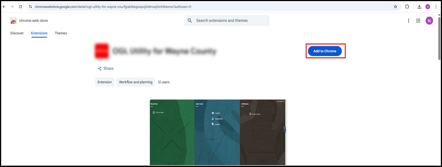The width and height of the screenshot is (442, 167).
Task: Open the Themes tab
Action: [x=61, y=33]
